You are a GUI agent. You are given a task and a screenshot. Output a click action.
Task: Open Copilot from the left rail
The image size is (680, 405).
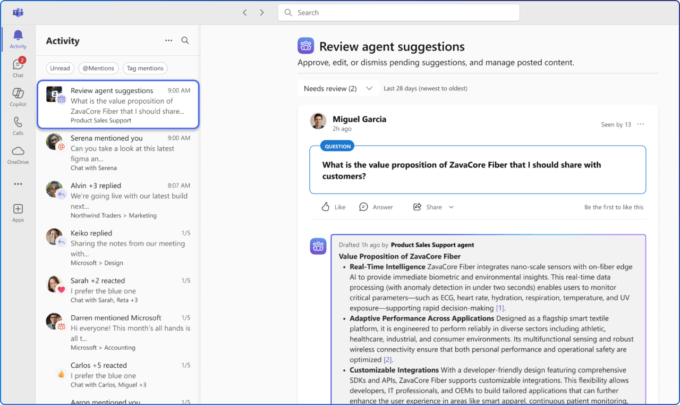[18, 97]
